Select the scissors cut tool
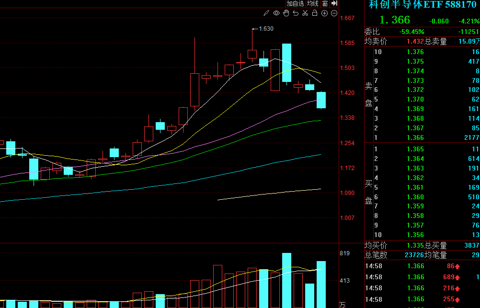 tap(305, 13)
